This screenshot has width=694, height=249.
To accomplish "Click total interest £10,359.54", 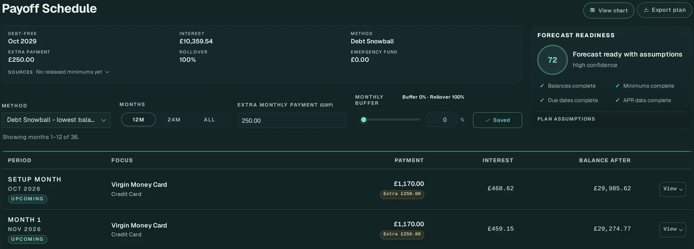I will point(196,41).
